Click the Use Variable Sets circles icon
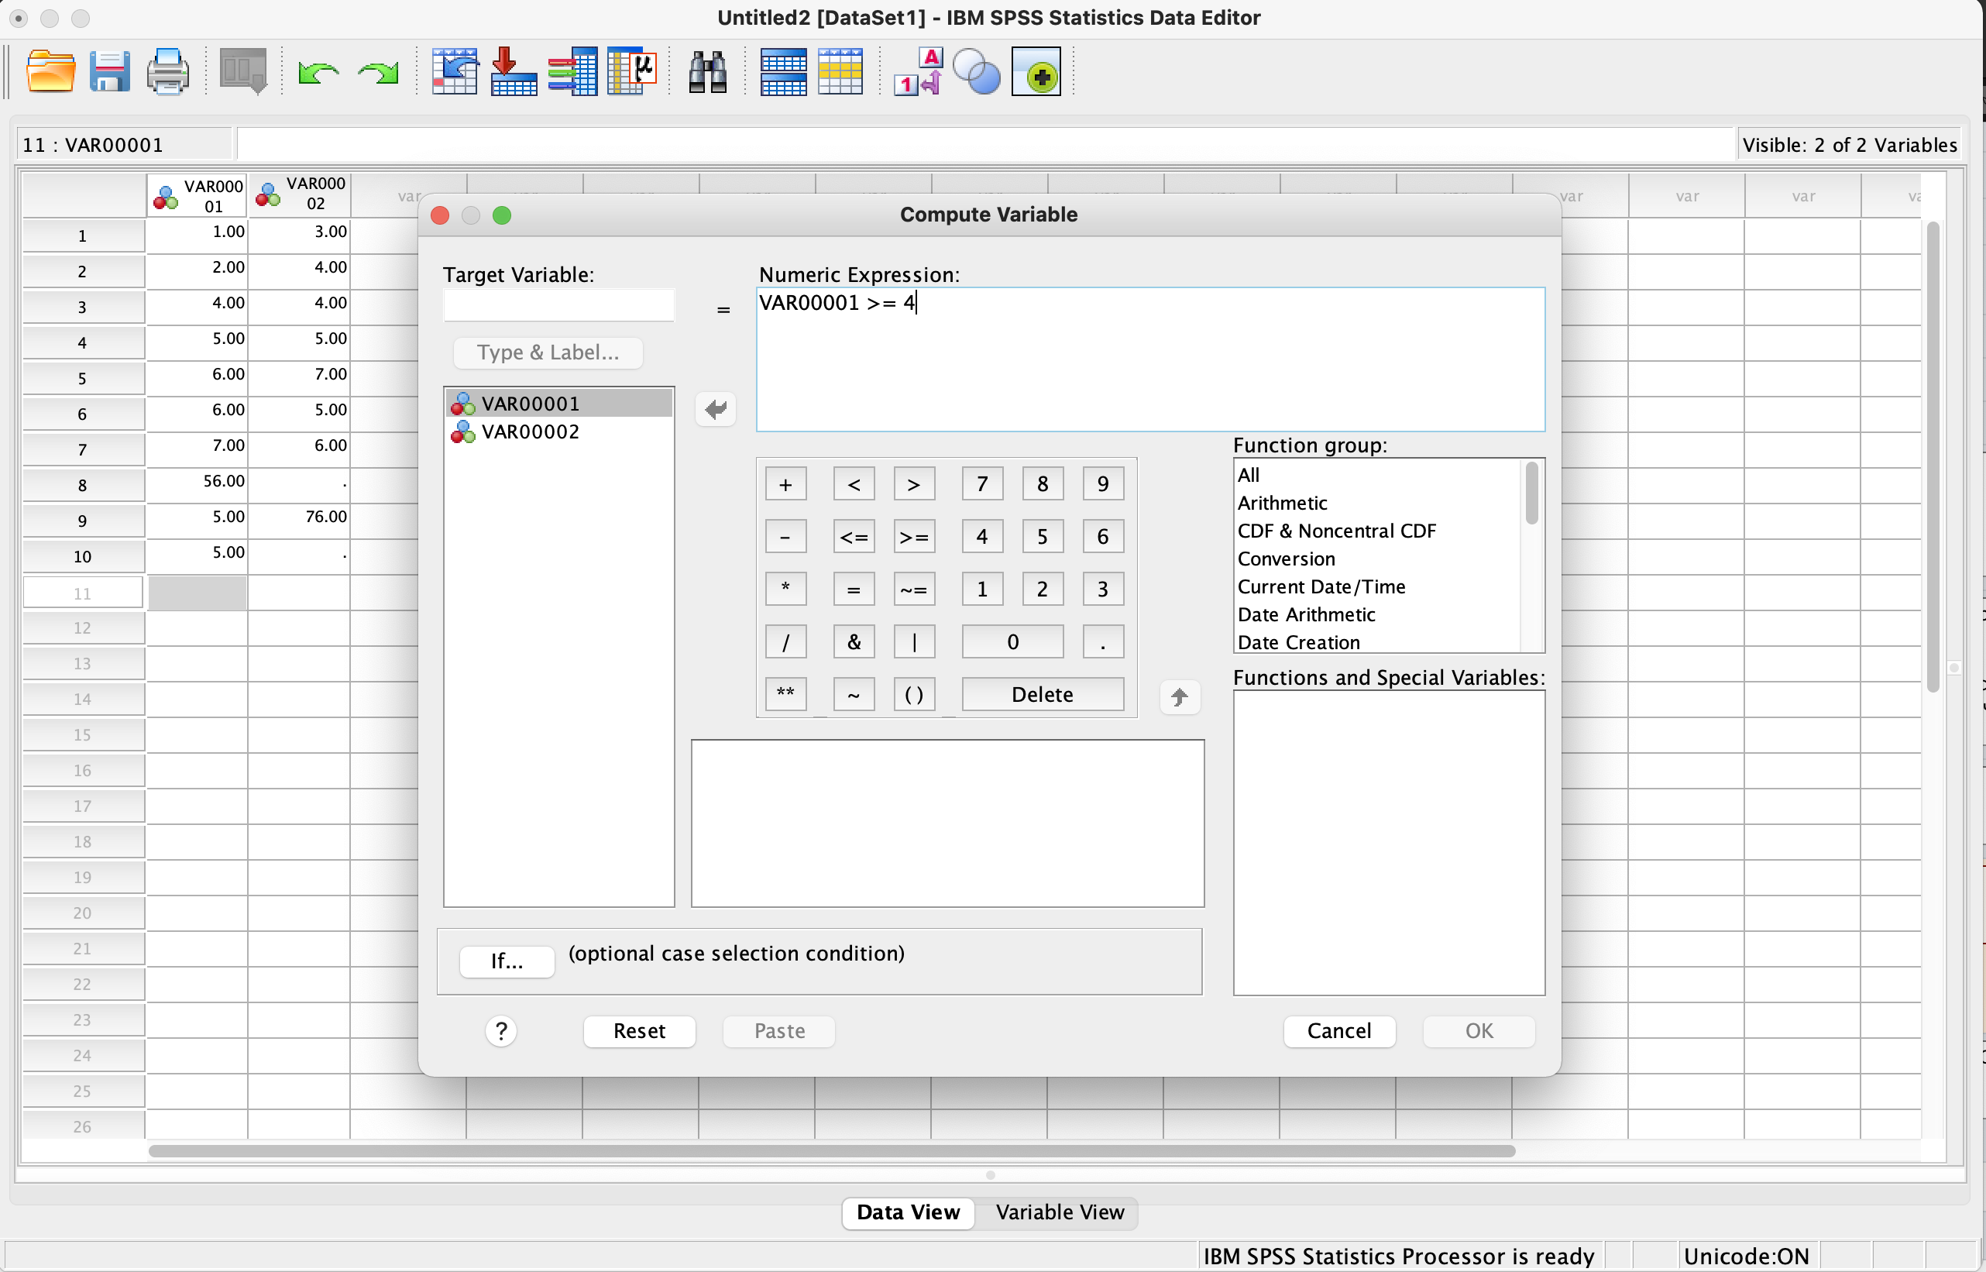The width and height of the screenshot is (1986, 1272). pyautogui.click(x=976, y=72)
